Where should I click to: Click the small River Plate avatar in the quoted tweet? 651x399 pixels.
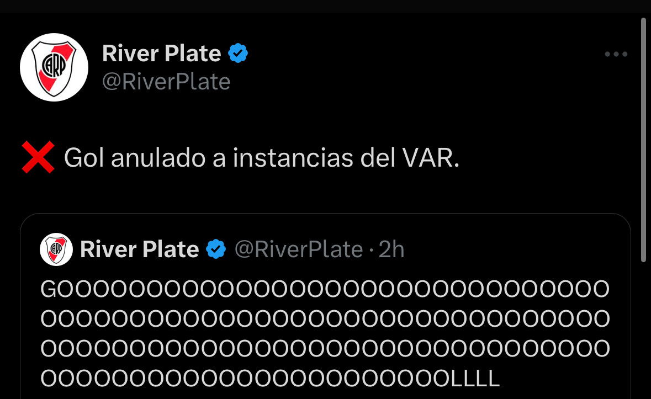click(56, 249)
